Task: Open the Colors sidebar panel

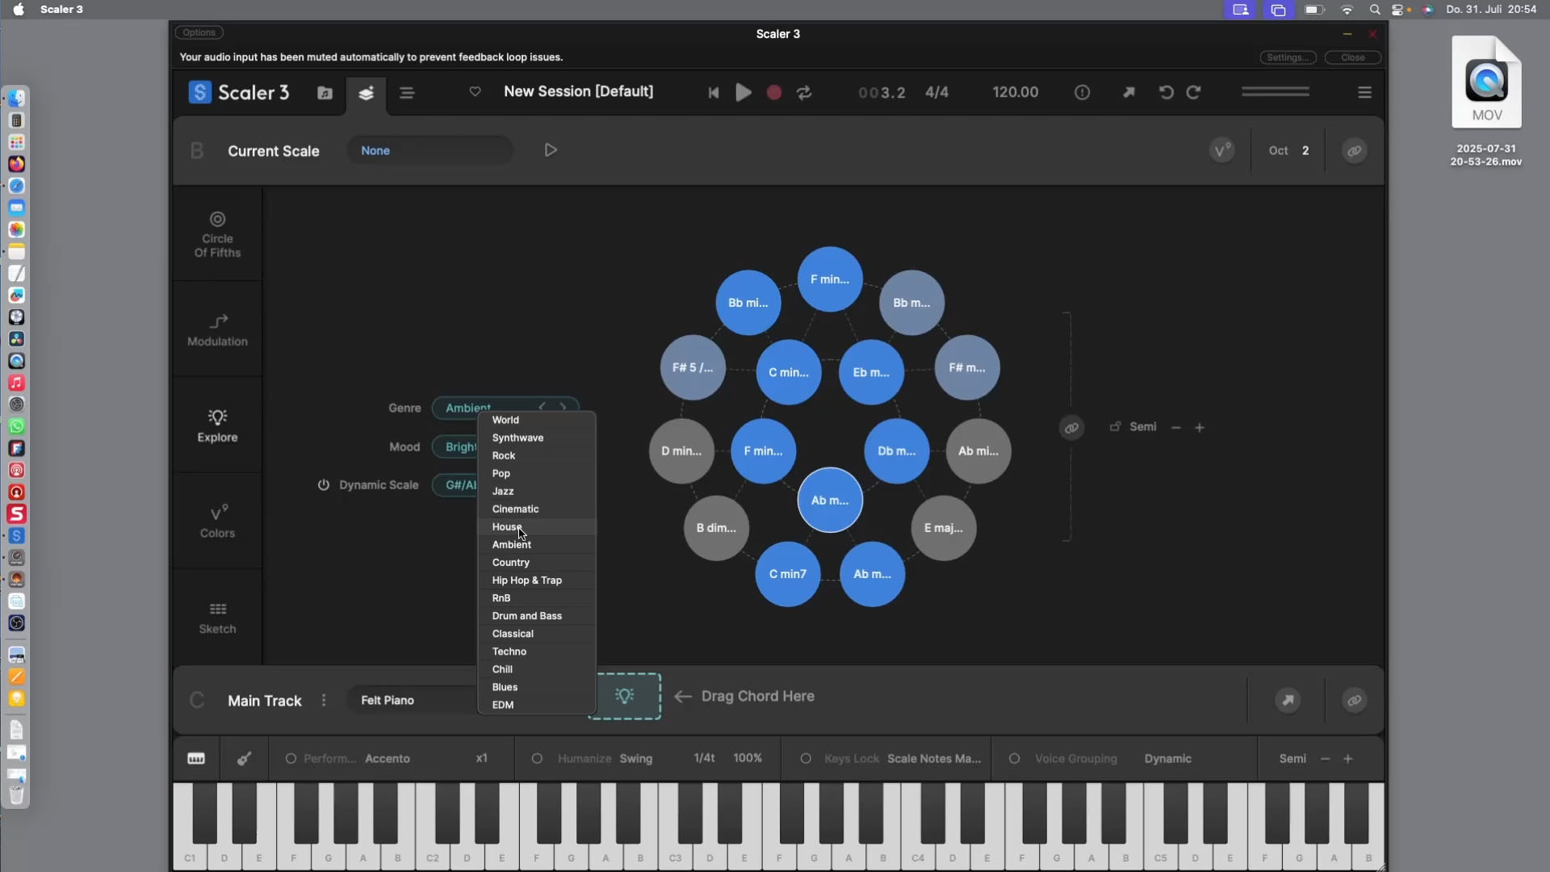Action: 217,521
